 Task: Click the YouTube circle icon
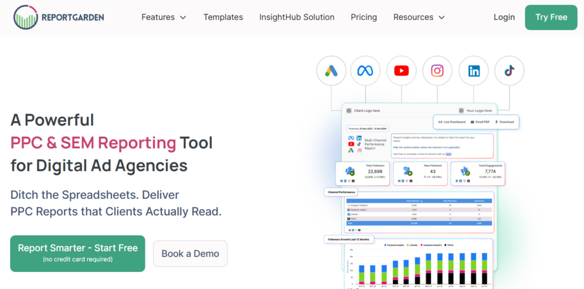[401, 71]
